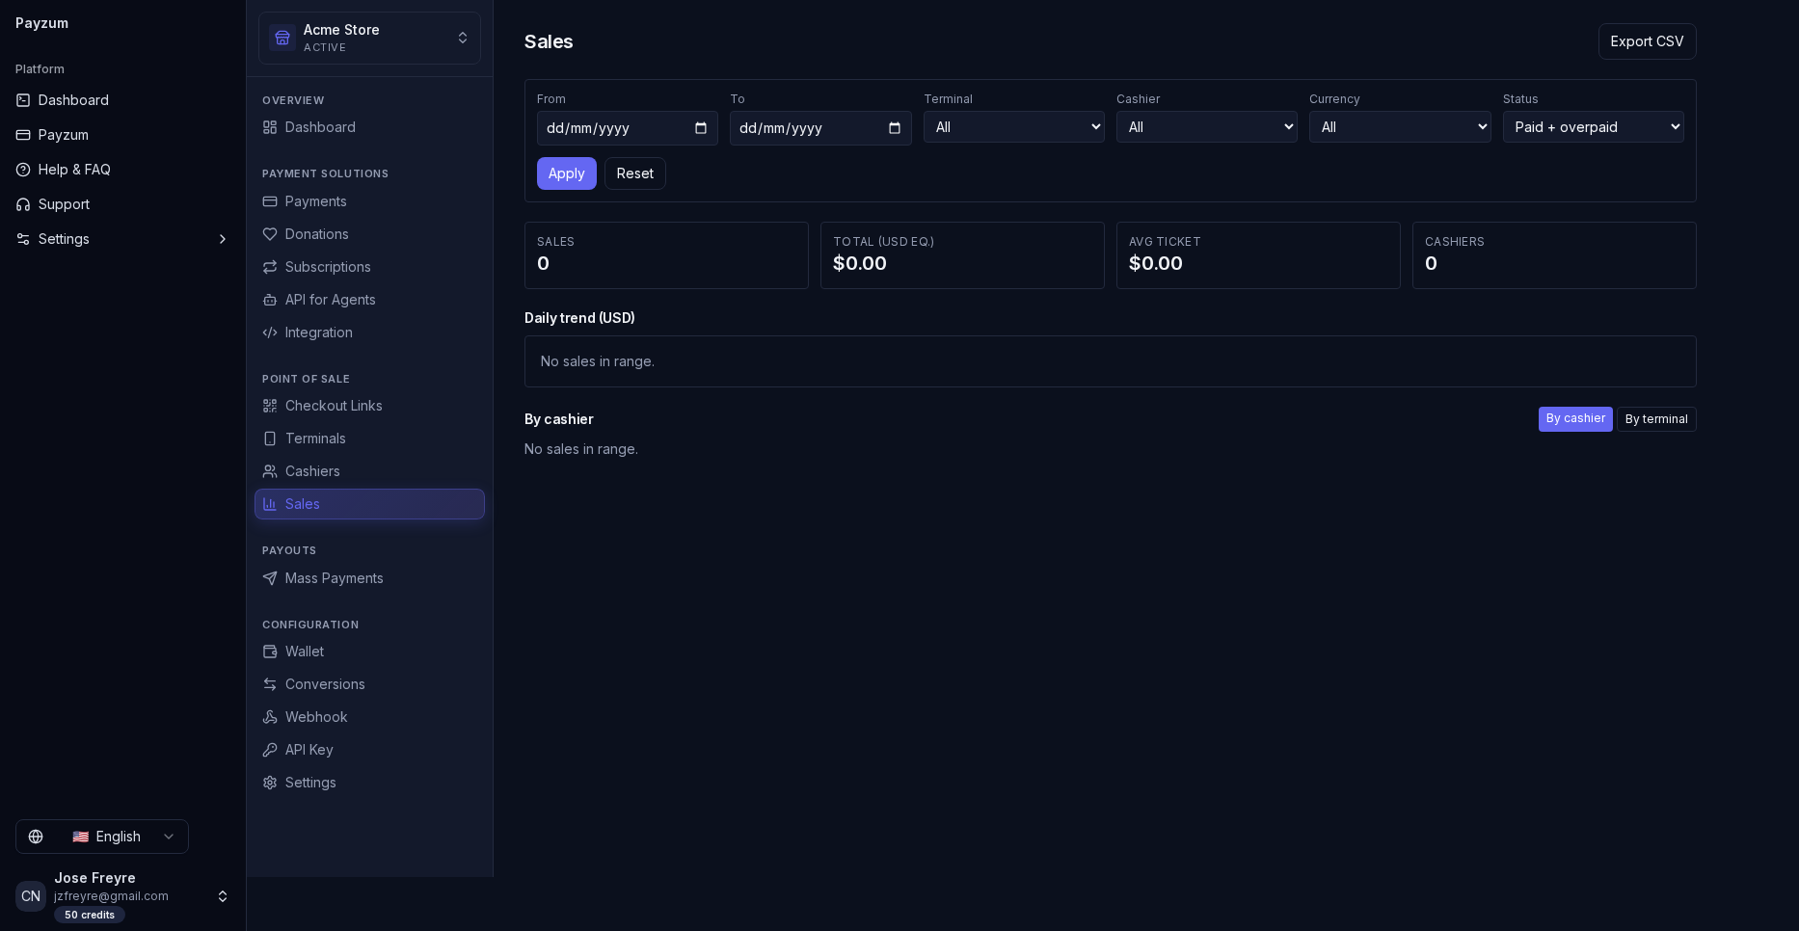Open Mass Payments under Payouts
The width and height of the screenshot is (1799, 931).
click(369, 578)
